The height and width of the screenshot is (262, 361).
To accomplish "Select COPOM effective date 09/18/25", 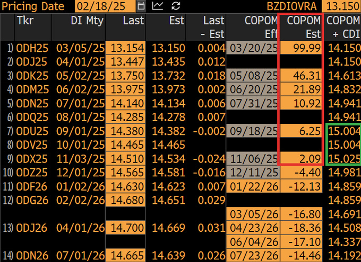I will pos(253,131).
